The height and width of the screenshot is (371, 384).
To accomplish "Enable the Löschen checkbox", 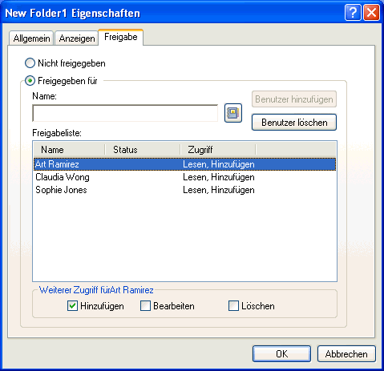I will [x=233, y=306].
